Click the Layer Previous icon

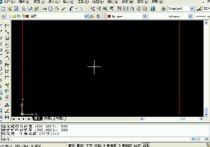98,16
